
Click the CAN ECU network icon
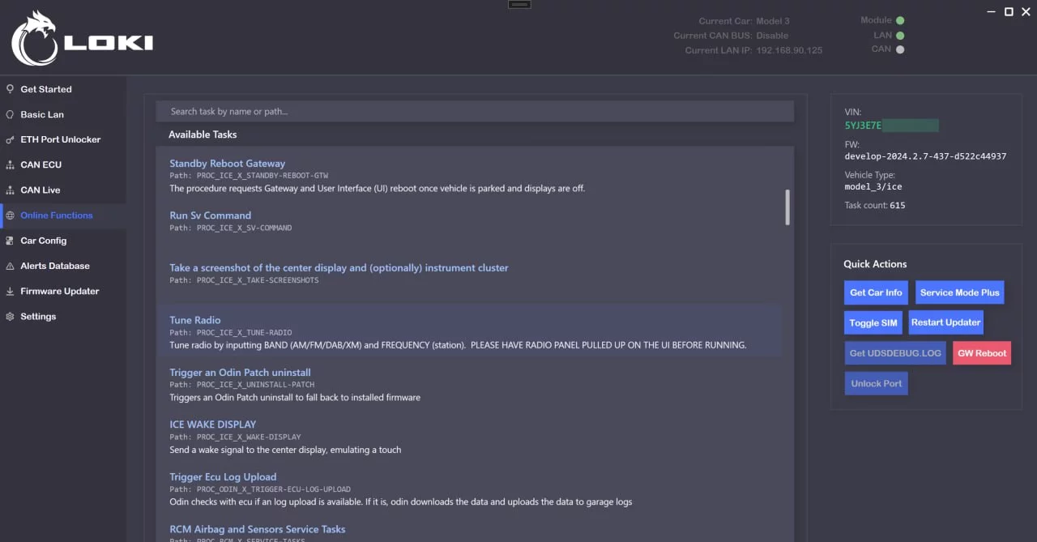click(x=10, y=164)
